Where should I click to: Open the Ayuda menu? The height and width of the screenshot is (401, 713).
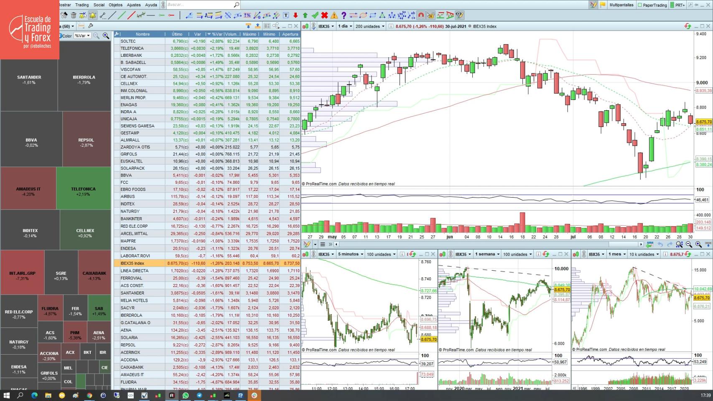(151, 5)
